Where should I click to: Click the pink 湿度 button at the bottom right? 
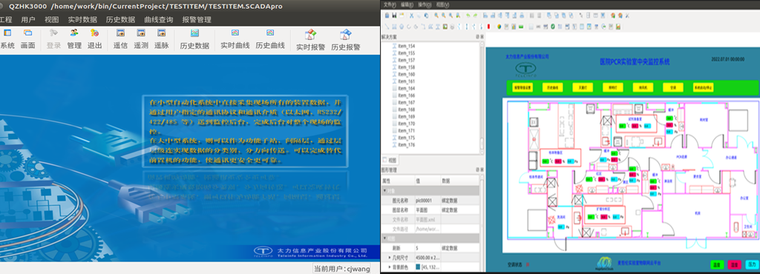[x=734, y=265]
